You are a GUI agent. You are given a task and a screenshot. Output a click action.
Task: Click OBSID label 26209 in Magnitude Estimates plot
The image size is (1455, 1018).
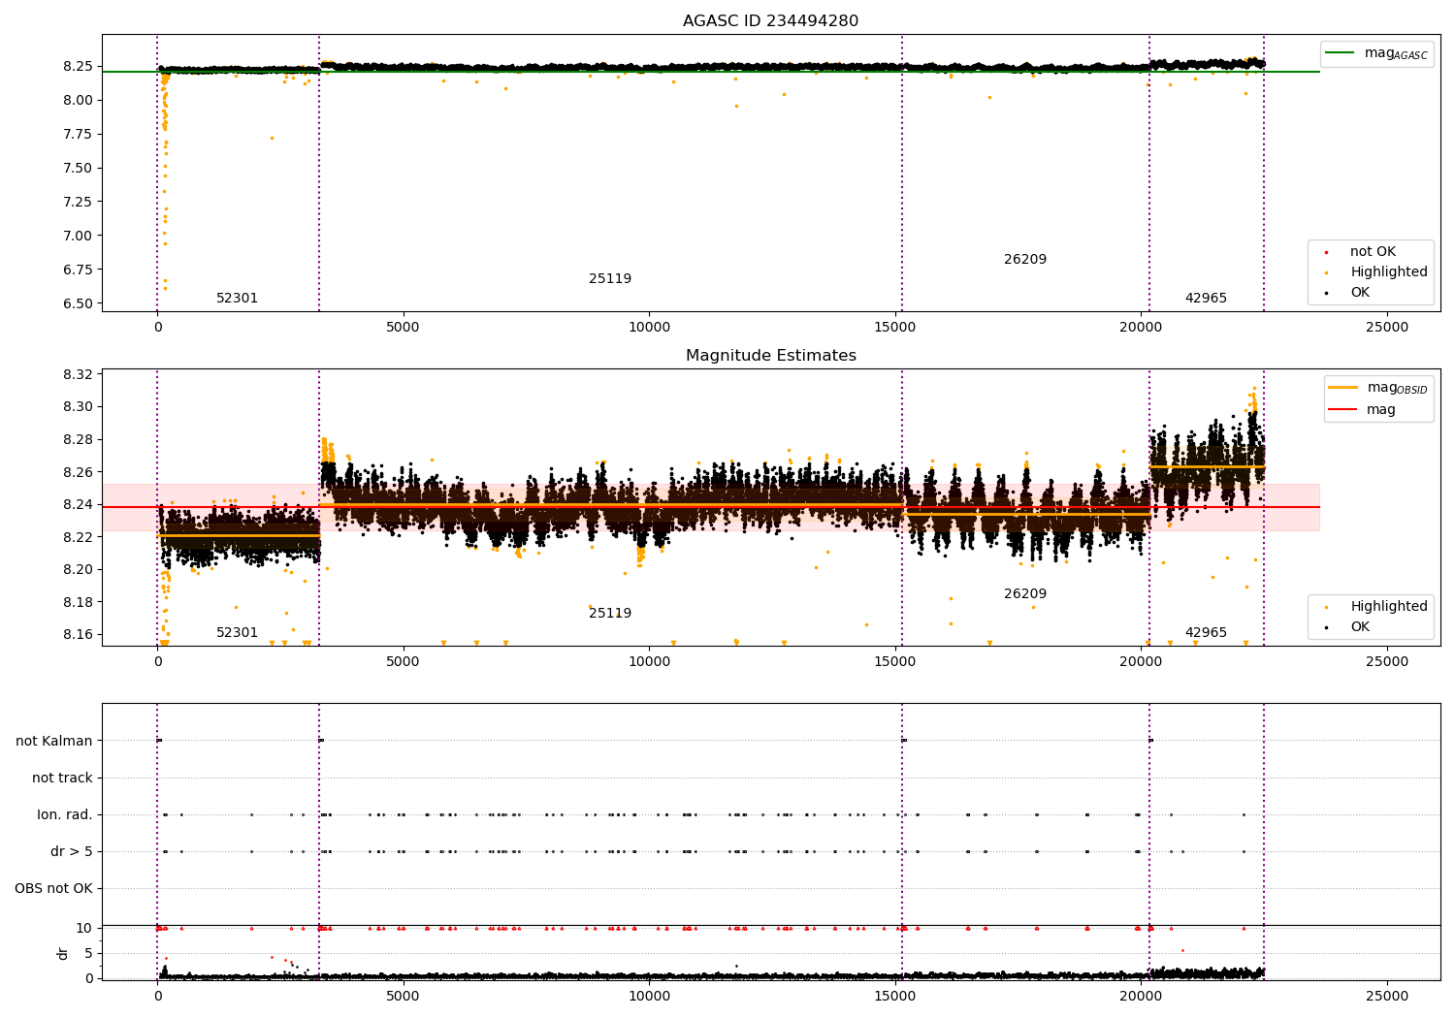(x=1025, y=594)
